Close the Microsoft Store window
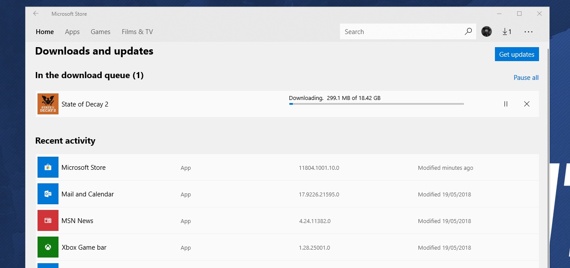570x268 pixels. pos(539,14)
